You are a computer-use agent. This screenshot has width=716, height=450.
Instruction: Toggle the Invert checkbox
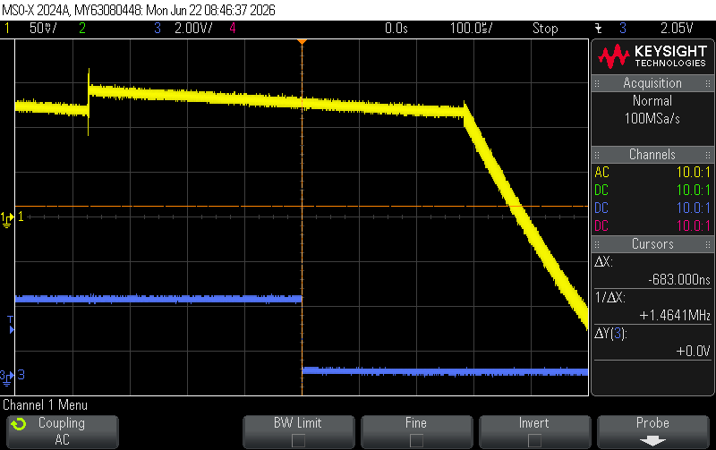[x=534, y=440]
